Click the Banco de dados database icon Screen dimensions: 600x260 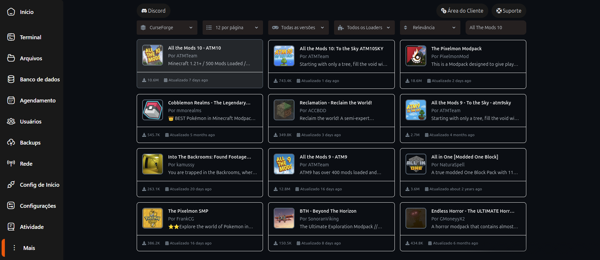(x=11, y=79)
